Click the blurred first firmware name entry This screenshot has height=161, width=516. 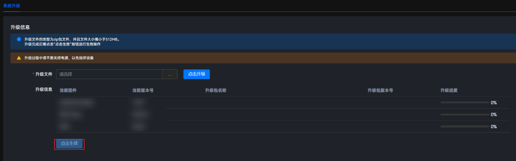pyautogui.click(x=76, y=103)
